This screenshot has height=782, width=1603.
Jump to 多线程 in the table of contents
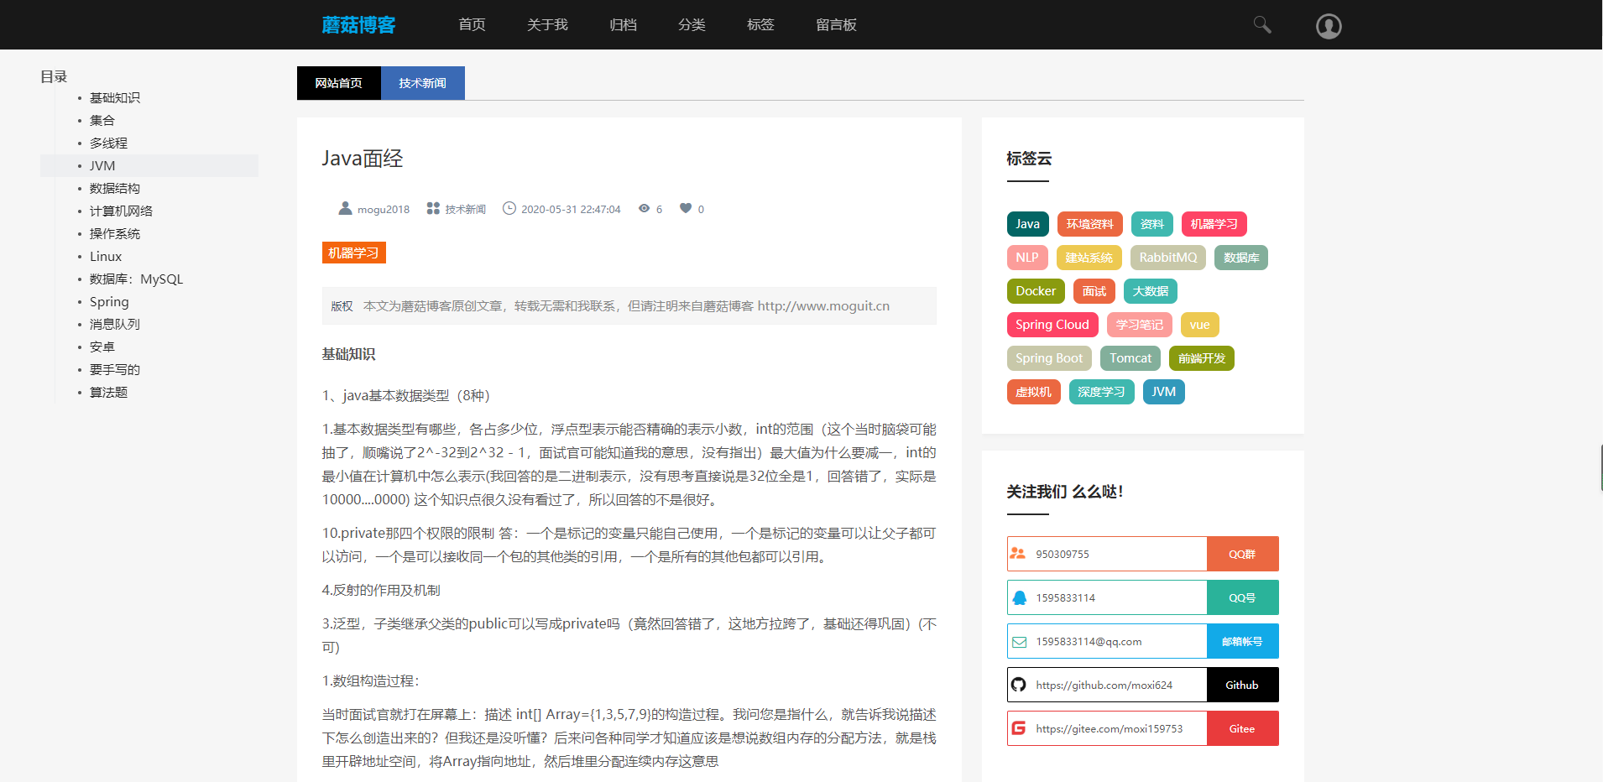109,143
